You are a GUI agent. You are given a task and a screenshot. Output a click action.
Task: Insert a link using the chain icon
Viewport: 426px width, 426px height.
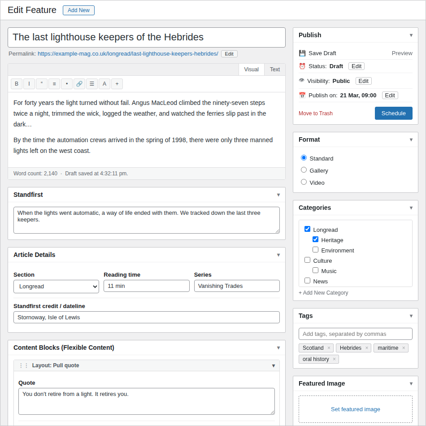(79, 84)
